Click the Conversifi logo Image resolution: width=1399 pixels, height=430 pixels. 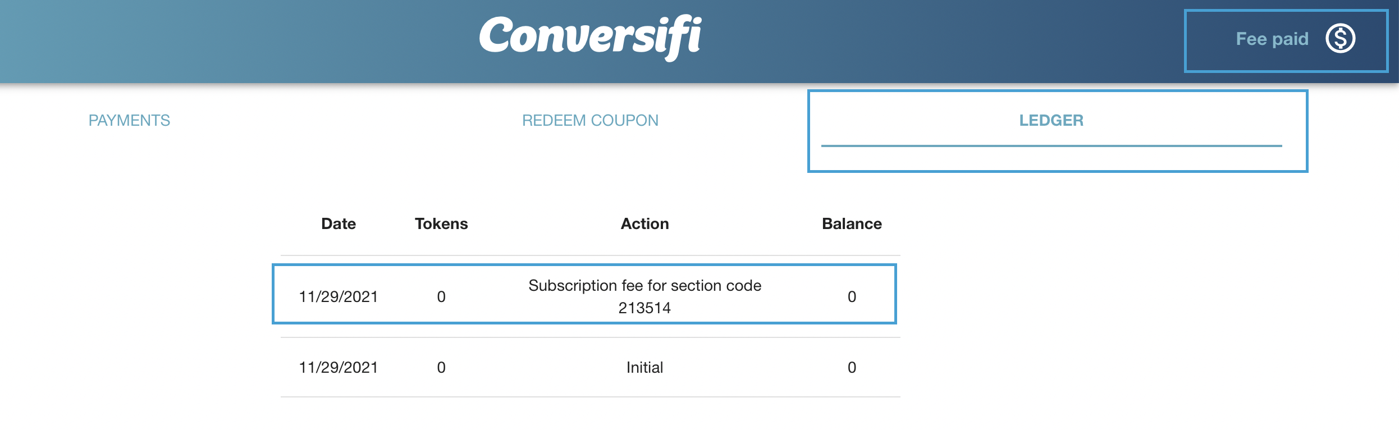pyautogui.click(x=590, y=36)
